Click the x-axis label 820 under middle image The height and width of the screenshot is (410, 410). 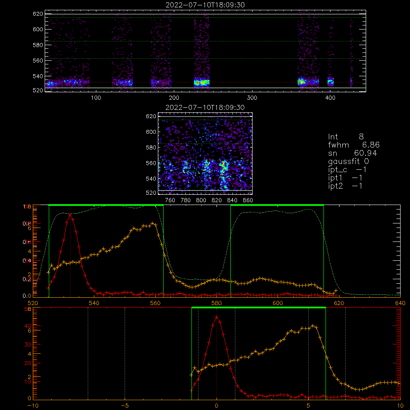tap(217, 200)
